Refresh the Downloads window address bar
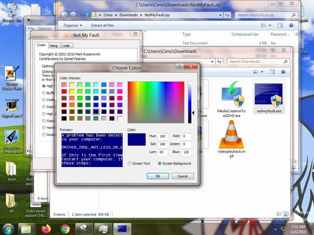 point(219,62)
